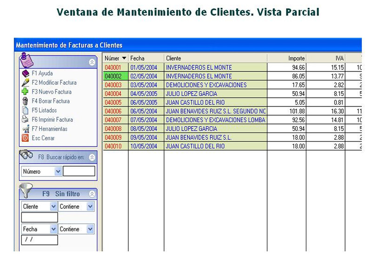Click the green plus Nuevo Factura icon
The height and width of the screenshot is (268, 372).
[25, 91]
